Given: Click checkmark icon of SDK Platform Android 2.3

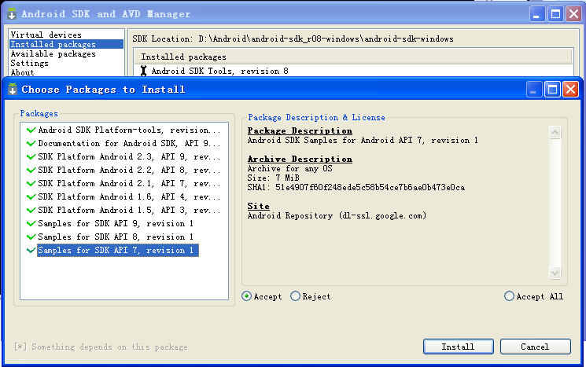Looking at the screenshot, I should [x=31, y=157].
